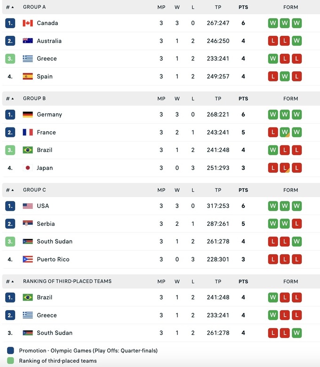The height and width of the screenshot is (367, 320).
Task: Click the Canada flag icon
Action: [x=28, y=23]
